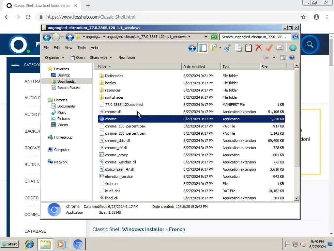The height and width of the screenshot is (251, 334).
Task: Click the Cut scissors toolbar icon
Action: [x=228, y=48]
